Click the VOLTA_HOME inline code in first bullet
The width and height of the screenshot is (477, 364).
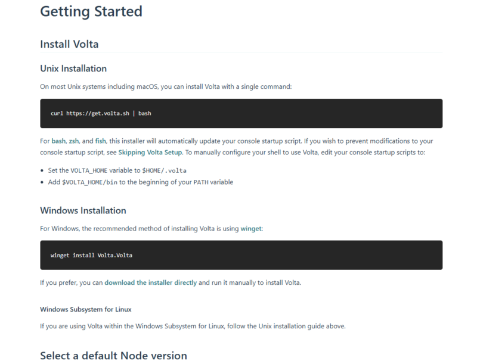(x=89, y=170)
